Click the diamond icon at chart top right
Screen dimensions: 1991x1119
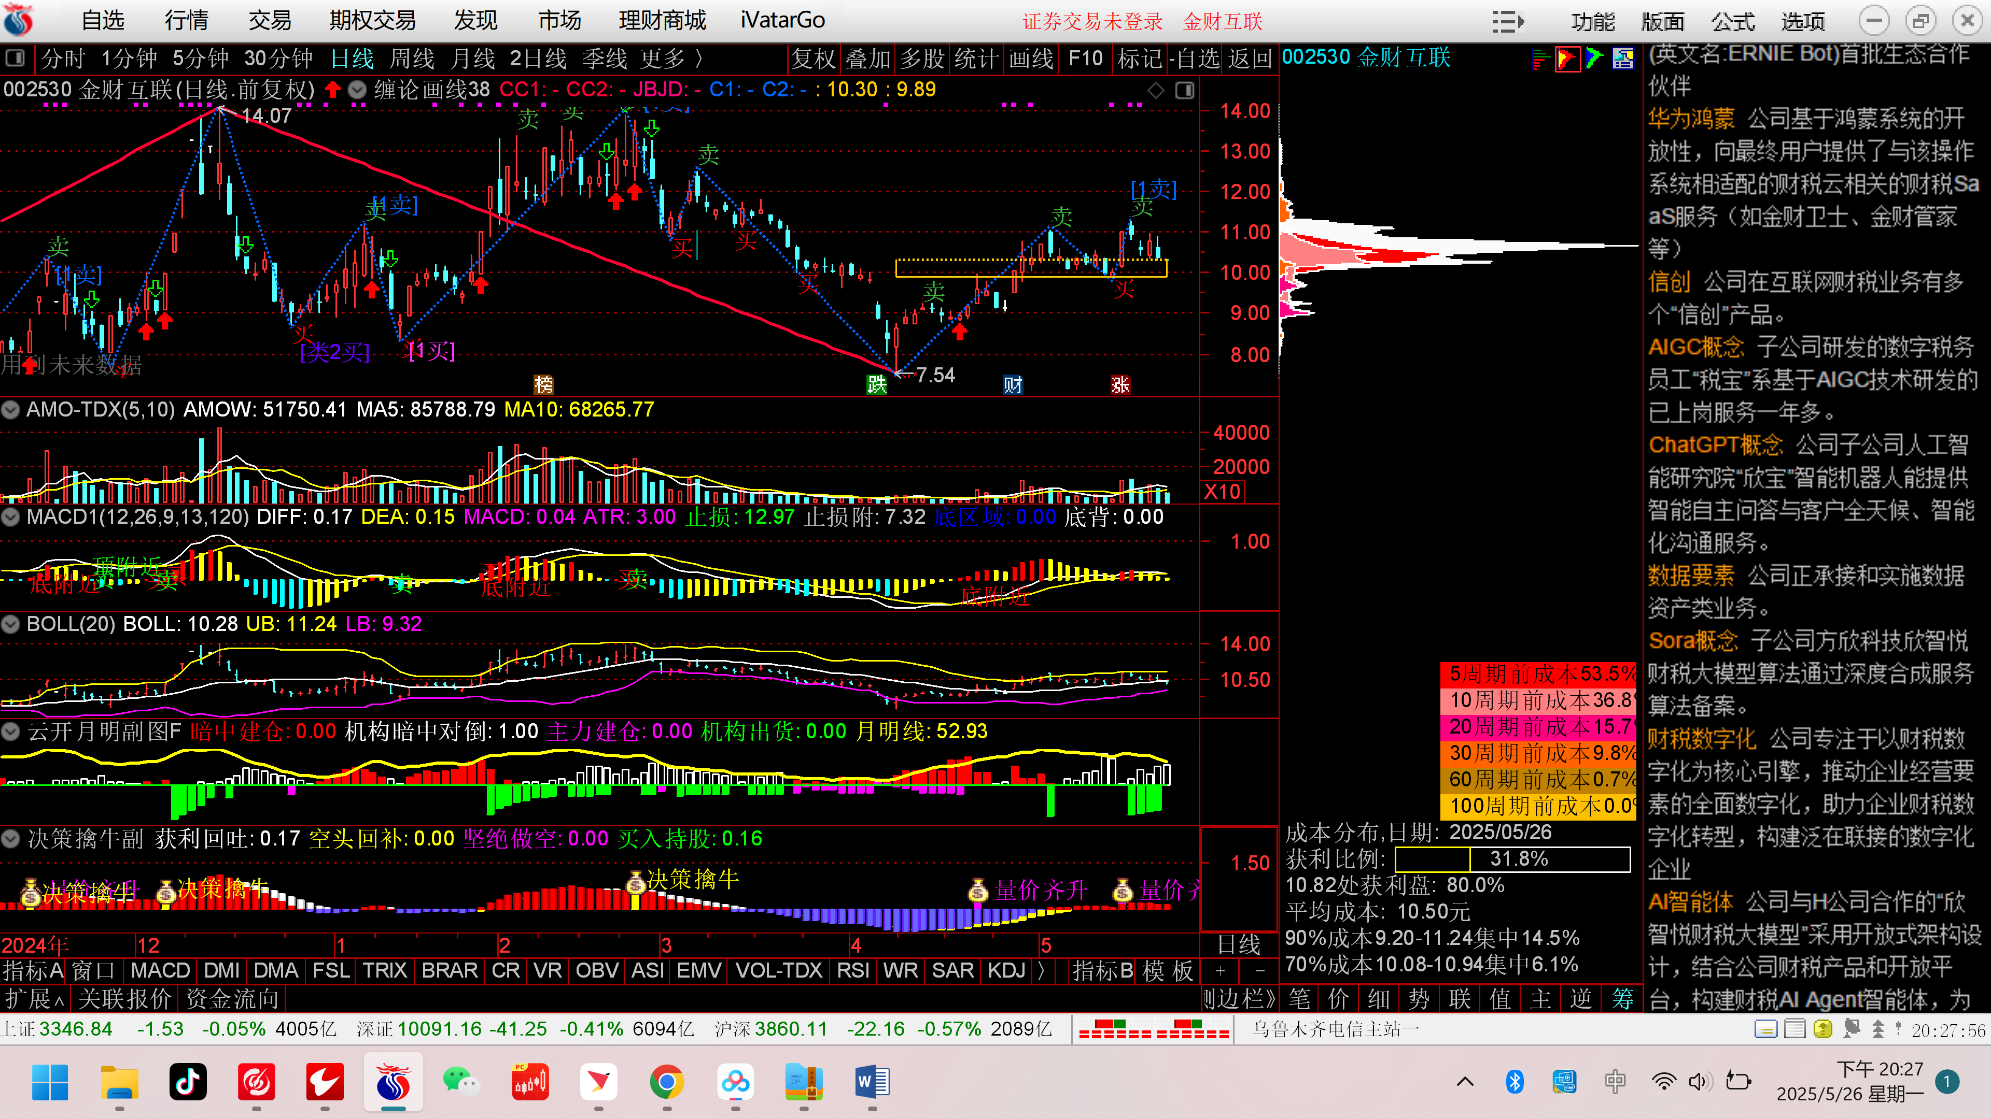(x=1156, y=90)
